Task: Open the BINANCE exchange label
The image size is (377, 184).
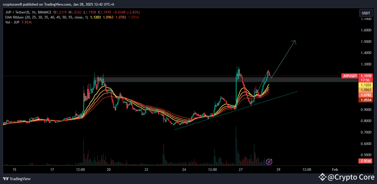Action: click(x=44, y=12)
